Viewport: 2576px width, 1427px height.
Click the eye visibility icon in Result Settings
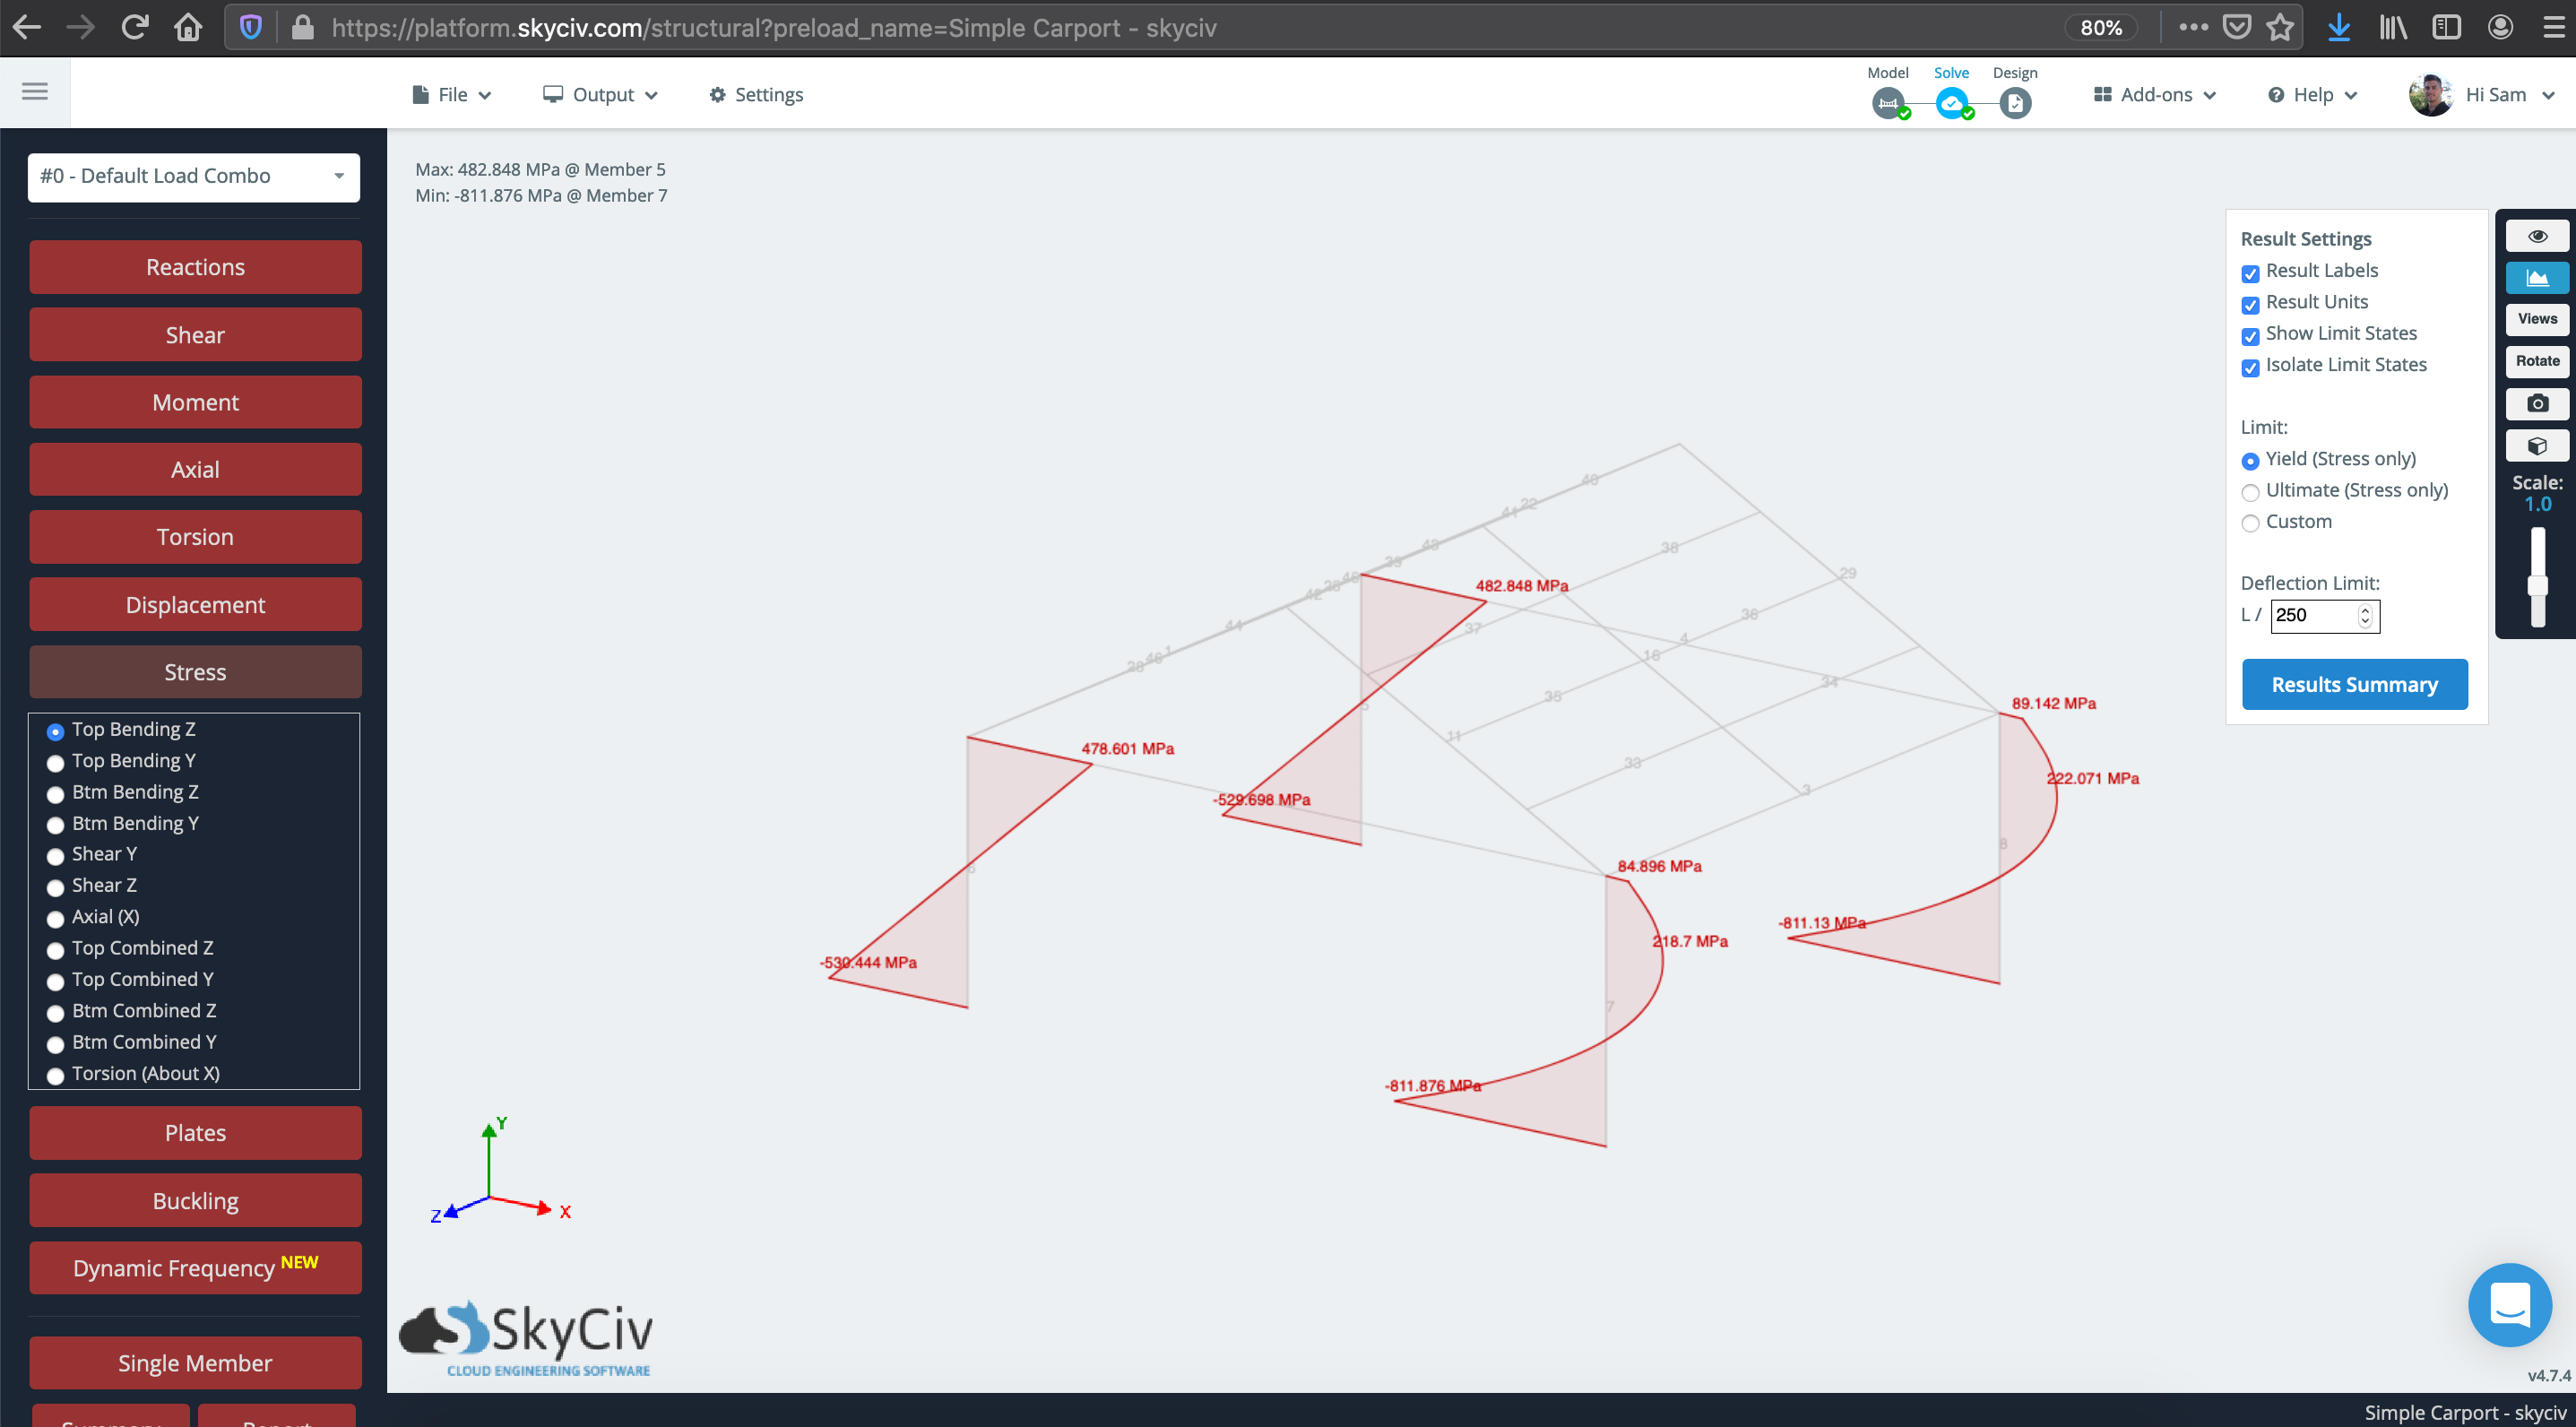point(2537,238)
